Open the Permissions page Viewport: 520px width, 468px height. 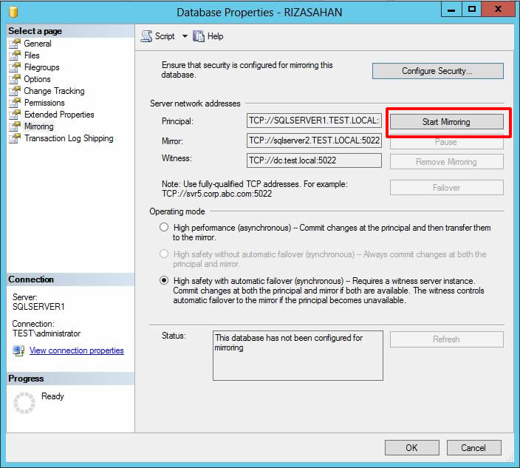pyautogui.click(x=44, y=103)
